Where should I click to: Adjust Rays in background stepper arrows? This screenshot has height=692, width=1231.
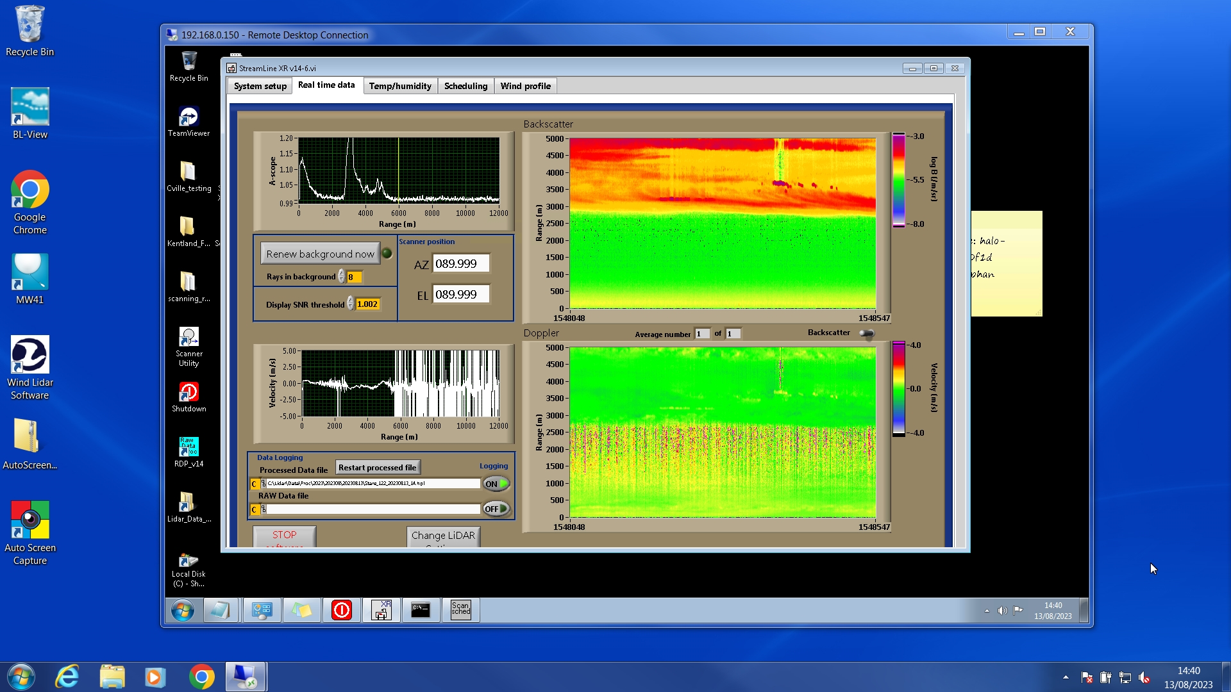(x=342, y=277)
